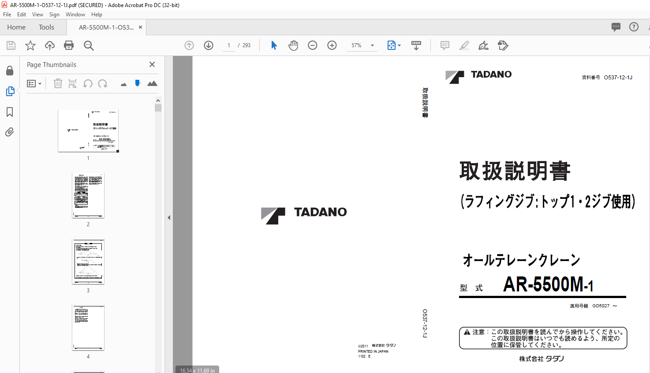Toggle the Page Thumbnails sidebar icon

[10, 91]
